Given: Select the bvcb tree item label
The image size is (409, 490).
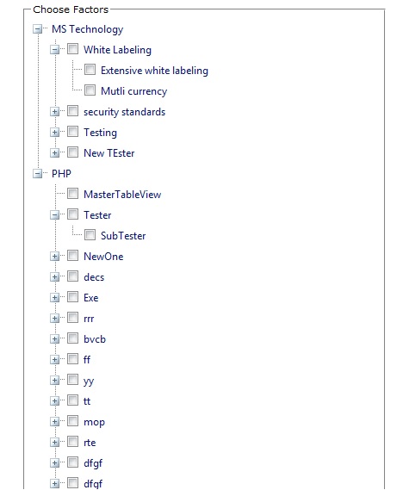Looking at the screenshot, I should point(95,339).
